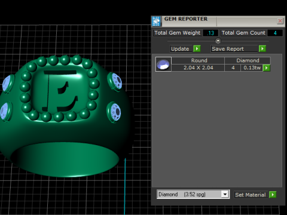Image resolution: width=287 pixels, height=215 pixels.
Task: Click the Round shape cell
Action: 198,60
